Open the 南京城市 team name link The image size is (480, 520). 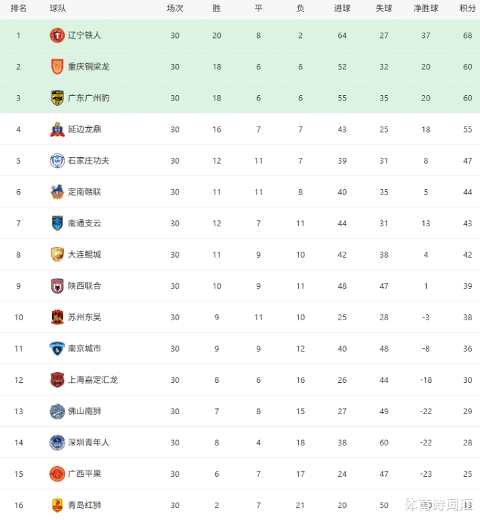(85, 348)
